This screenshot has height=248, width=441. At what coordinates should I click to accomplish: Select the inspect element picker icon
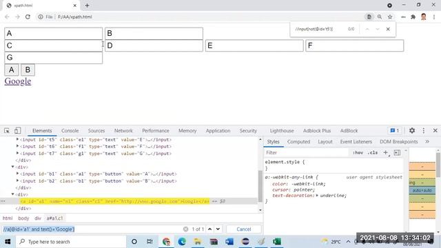coord(7,131)
